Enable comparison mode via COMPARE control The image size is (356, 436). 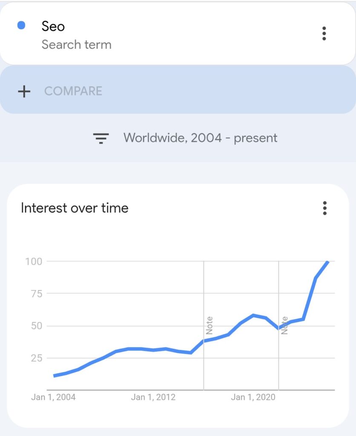(x=72, y=91)
